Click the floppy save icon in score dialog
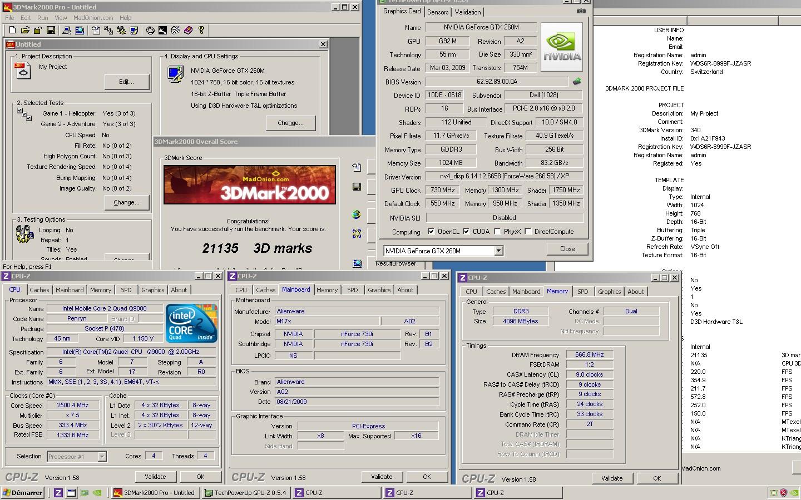 click(357, 187)
